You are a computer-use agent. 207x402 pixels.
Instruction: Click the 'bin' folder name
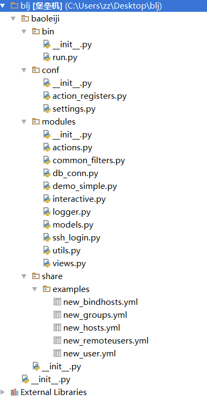coord(48,32)
